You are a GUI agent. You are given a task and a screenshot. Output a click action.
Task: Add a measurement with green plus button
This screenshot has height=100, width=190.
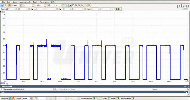pyautogui.click(x=94, y=98)
